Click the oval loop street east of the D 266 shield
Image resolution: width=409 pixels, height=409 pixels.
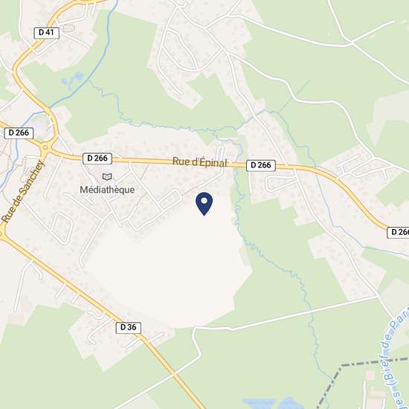click(x=282, y=184)
